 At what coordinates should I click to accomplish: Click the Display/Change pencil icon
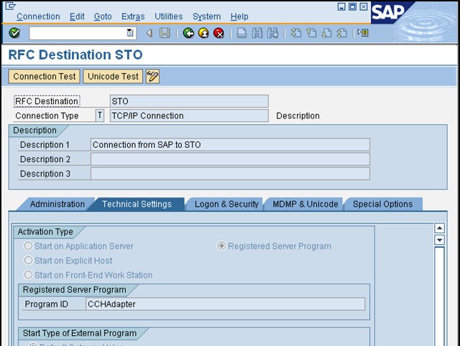click(152, 76)
